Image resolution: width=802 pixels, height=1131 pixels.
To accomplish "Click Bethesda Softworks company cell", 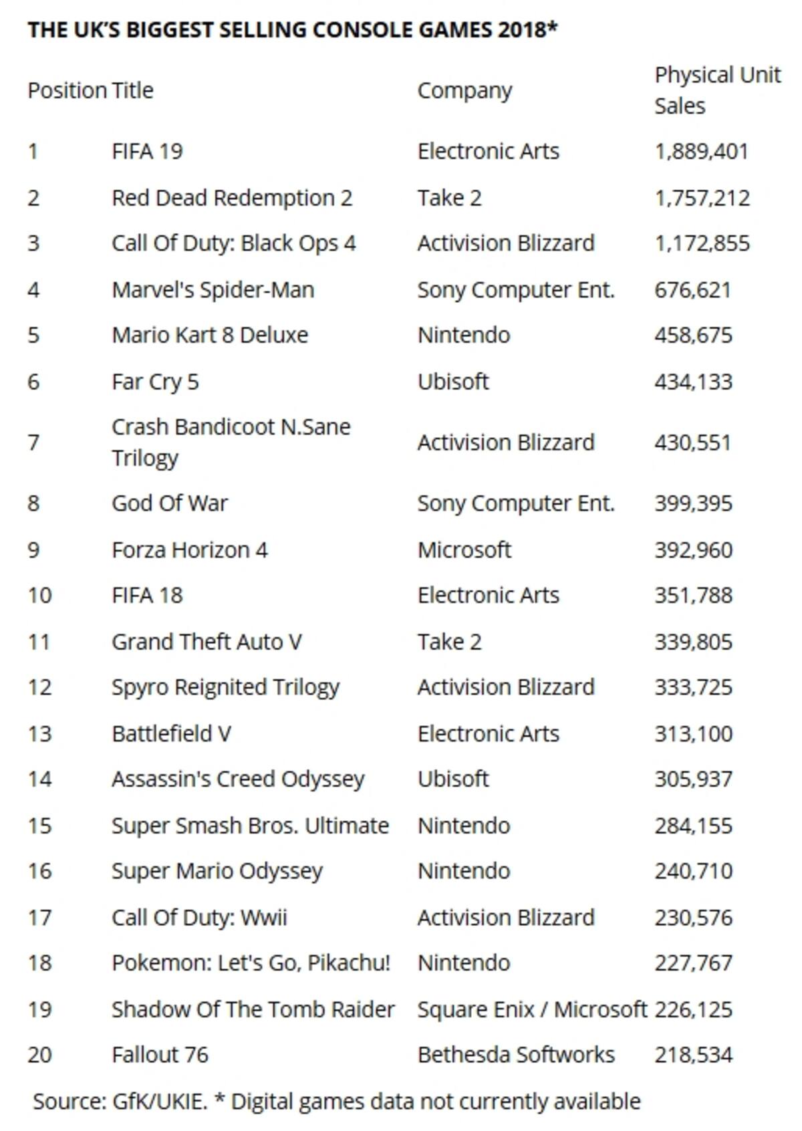I will [516, 1055].
